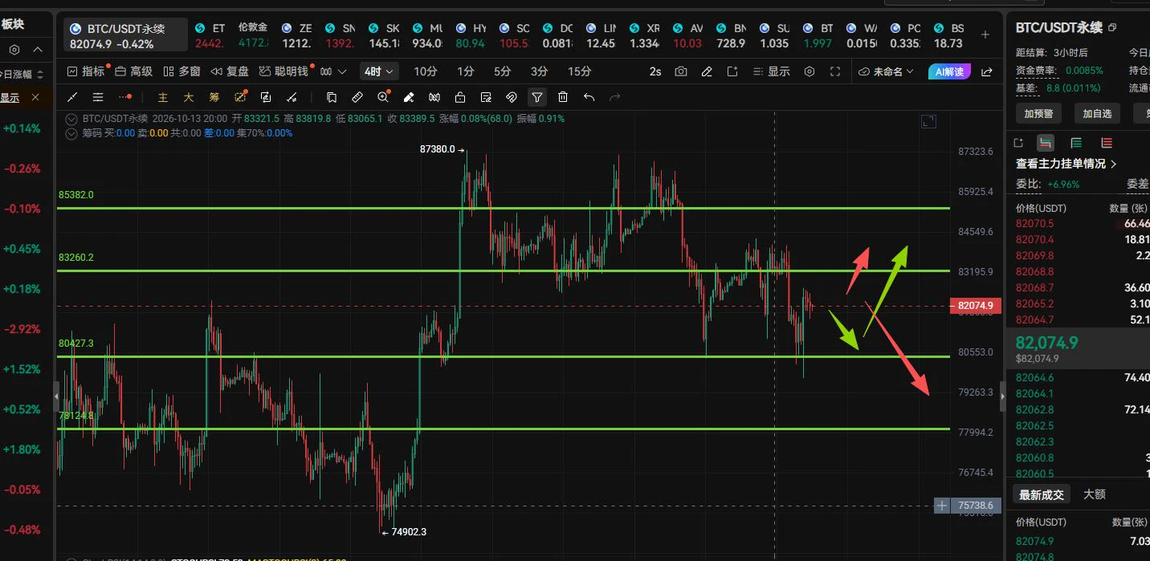Add a new symbol tab with plus
The width and height of the screenshot is (1150, 561).
985,35
